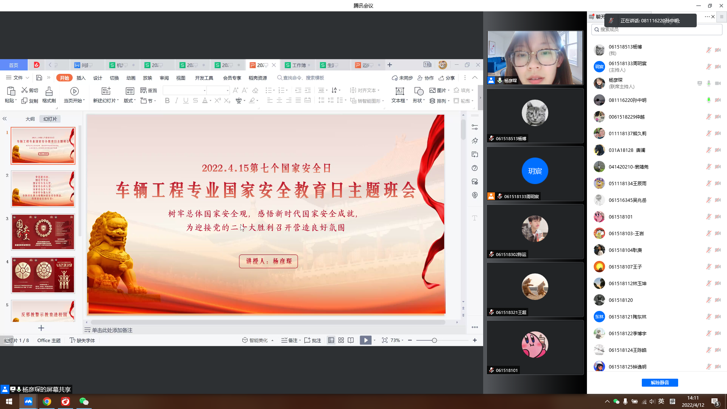Switch to slide sorter grid view icon
Image resolution: width=727 pixels, height=409 pixels.
341,340
